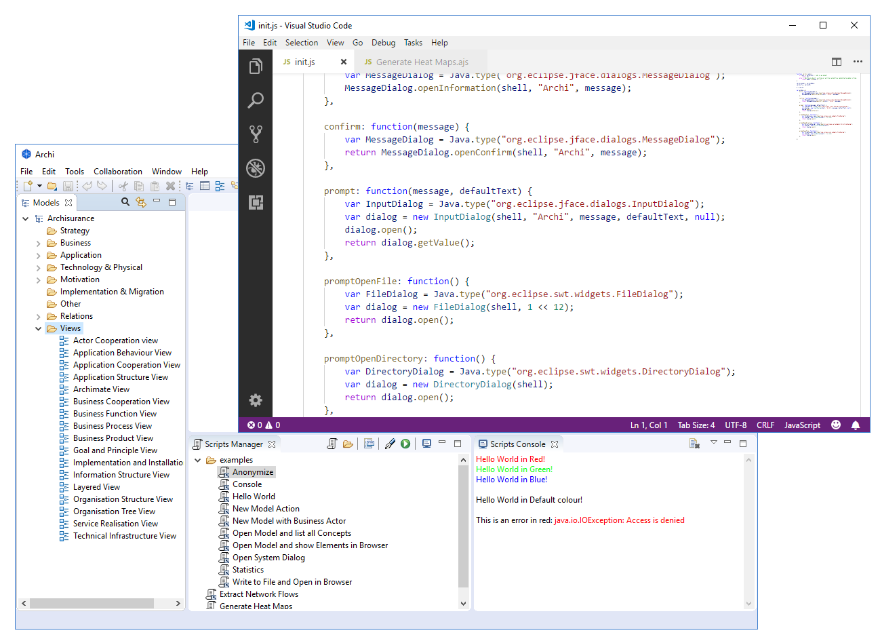880x639 pixels.
Task: Click the split editor icon in VS Code
Action: point(837,62)
